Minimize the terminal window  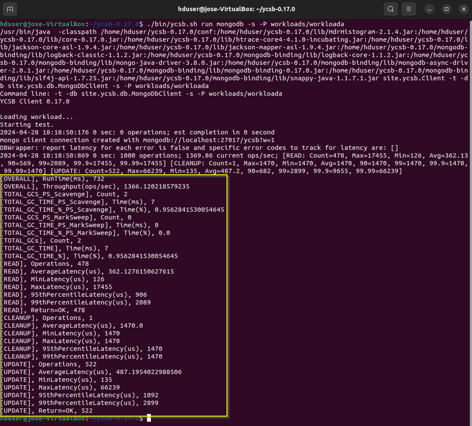(x=429, y=9)
